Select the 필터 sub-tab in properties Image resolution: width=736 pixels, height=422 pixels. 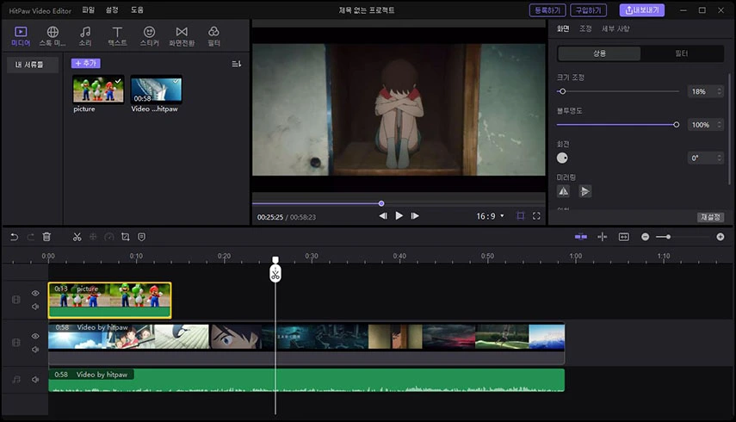coord(682,53)
